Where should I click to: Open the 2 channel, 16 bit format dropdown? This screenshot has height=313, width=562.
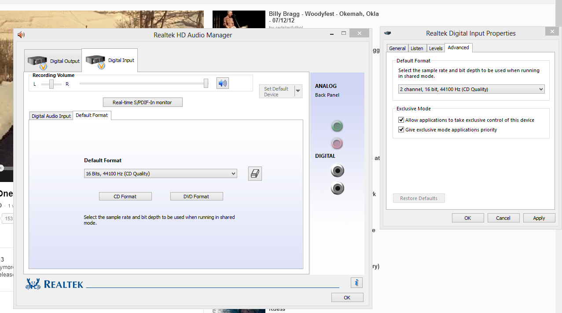pyautogui.click(x=471, y=89)
